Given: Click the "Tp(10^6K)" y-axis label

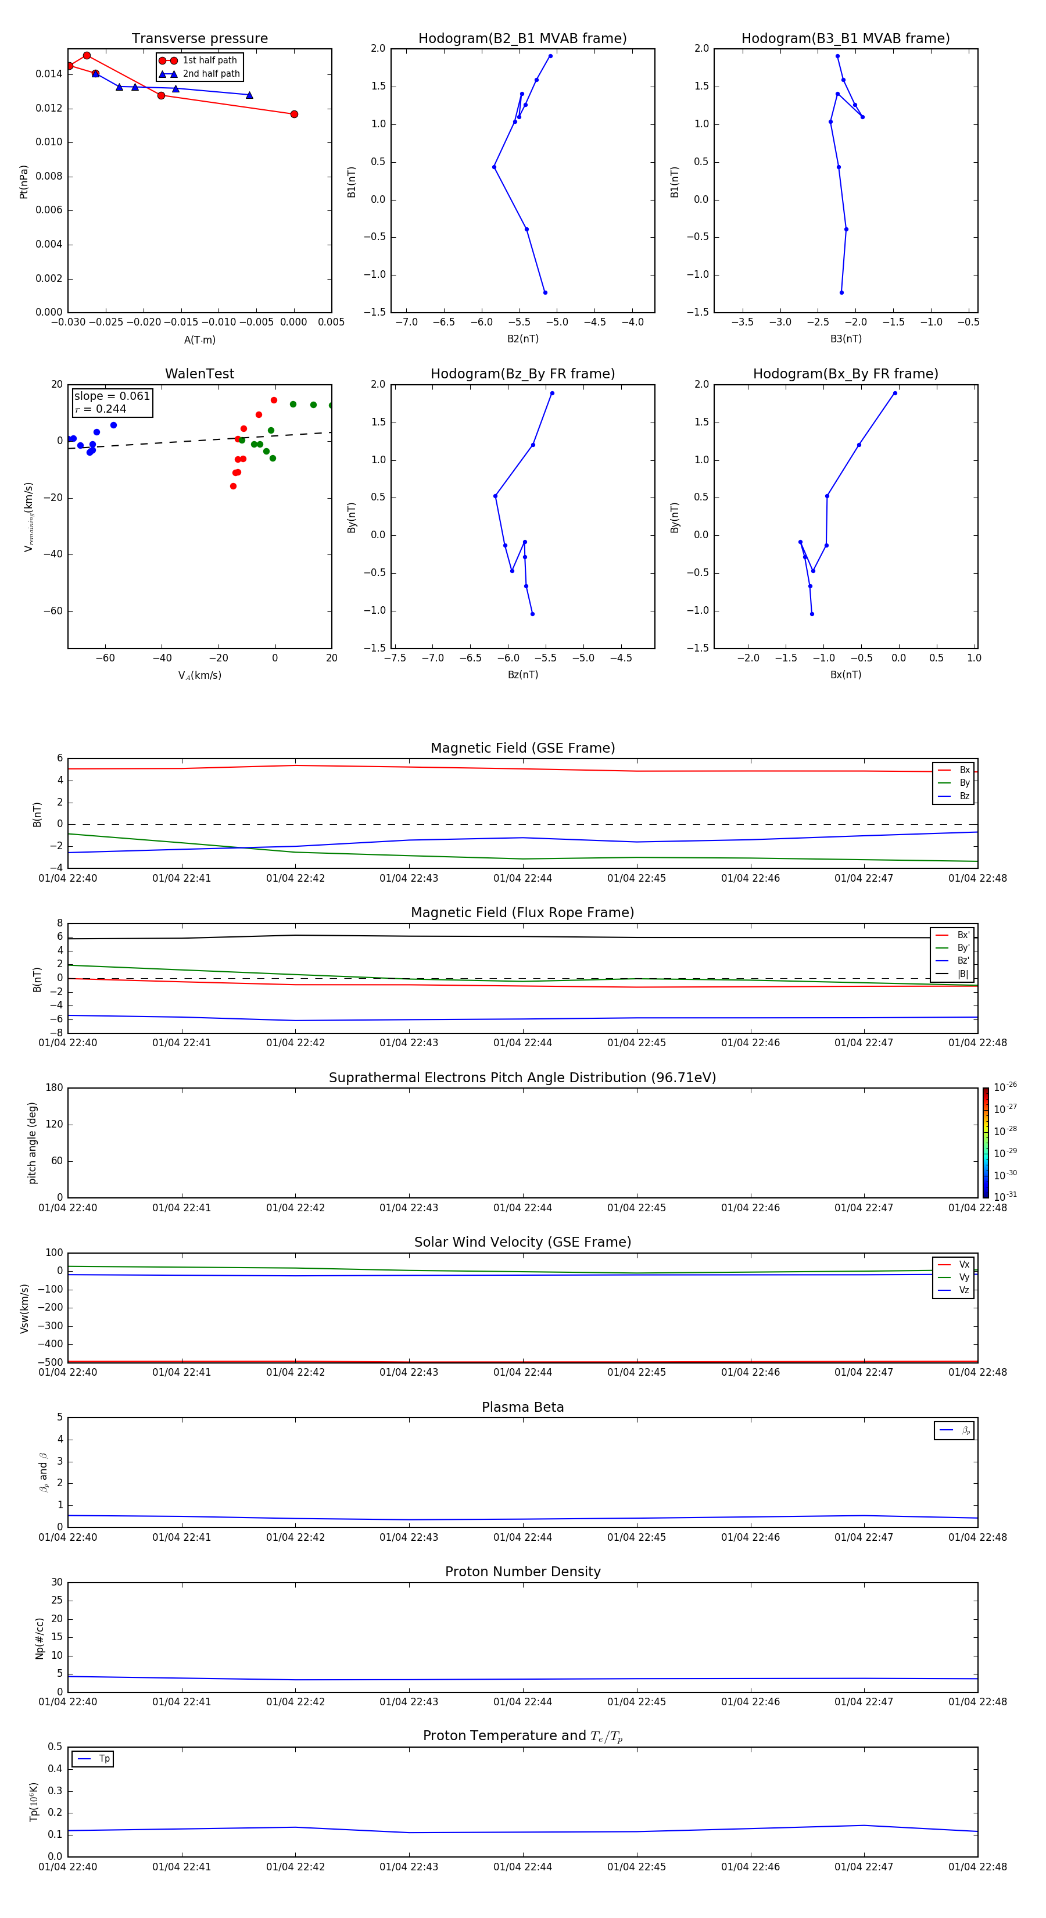Looking at the screenshot, I should pos(34,1802).
